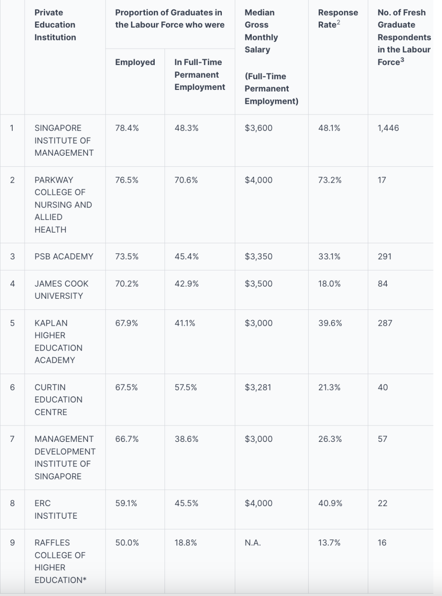Click the Median Gross Monthly Salary header
The image size is (442, 596).
click(x=271, y=57)
